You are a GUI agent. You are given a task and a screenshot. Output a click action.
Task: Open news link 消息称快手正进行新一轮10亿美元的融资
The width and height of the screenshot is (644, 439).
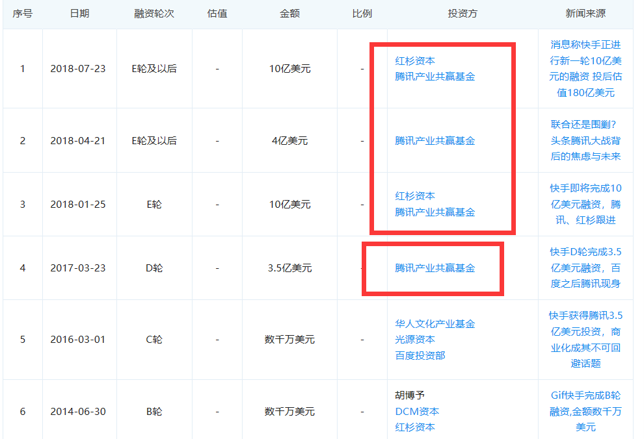coord(585,68)
